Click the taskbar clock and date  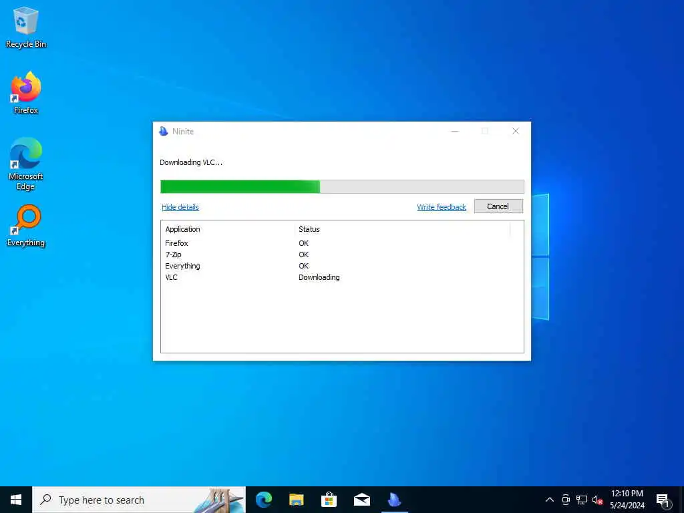click(x=627, y=500)
